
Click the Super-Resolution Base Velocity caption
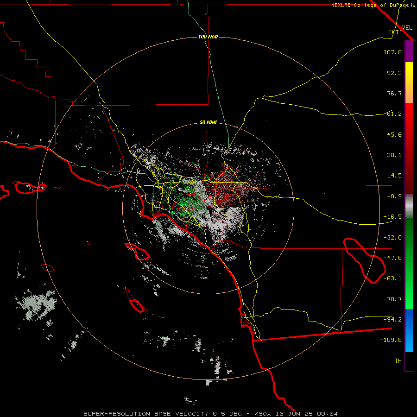[211, 414]
